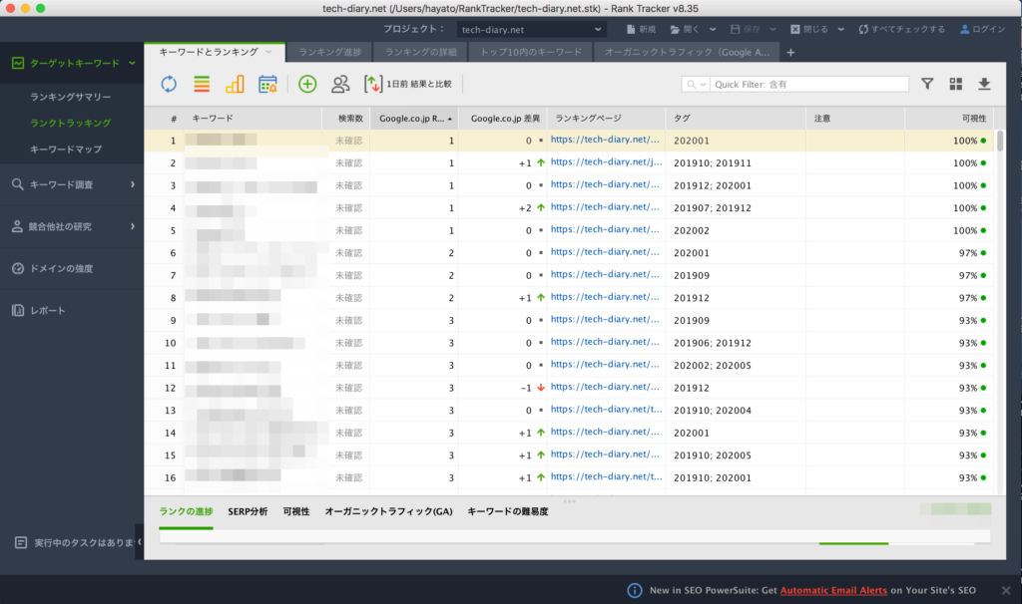Click the orange bar chart icon in toolbar
Image resolution: width=1022 pixels, height=604 pixels.
point(235,84)
